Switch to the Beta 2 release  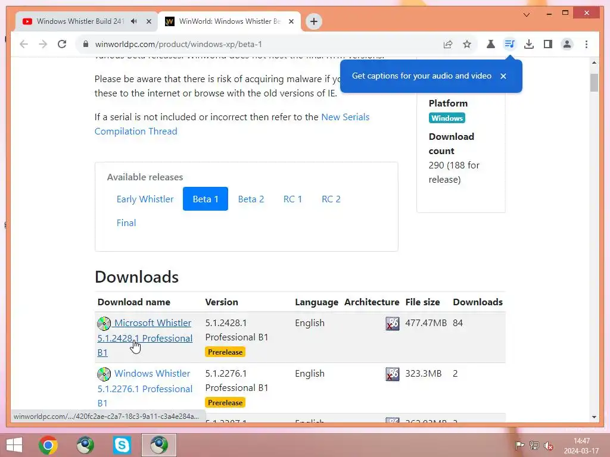pos(251,199)
